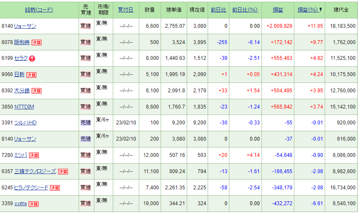Click the 買建 label in the NTTDIM row
Screen dimensions: 358x215
click(85, 107)
